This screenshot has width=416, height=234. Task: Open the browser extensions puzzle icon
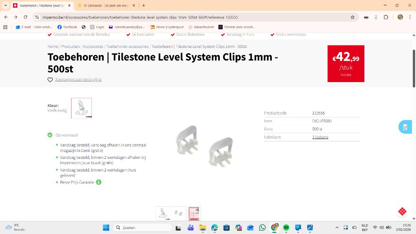(x=386, y=17)
